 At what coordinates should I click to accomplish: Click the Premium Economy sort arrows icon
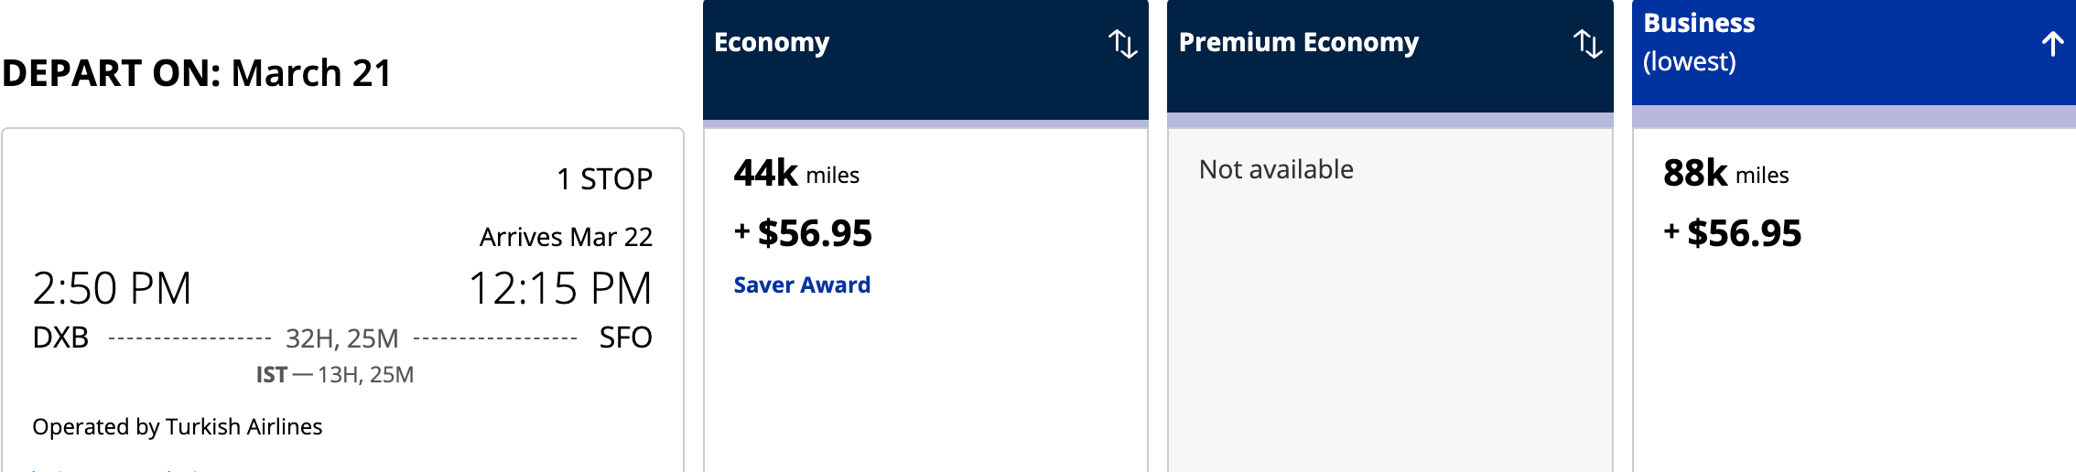[1587, 43]
